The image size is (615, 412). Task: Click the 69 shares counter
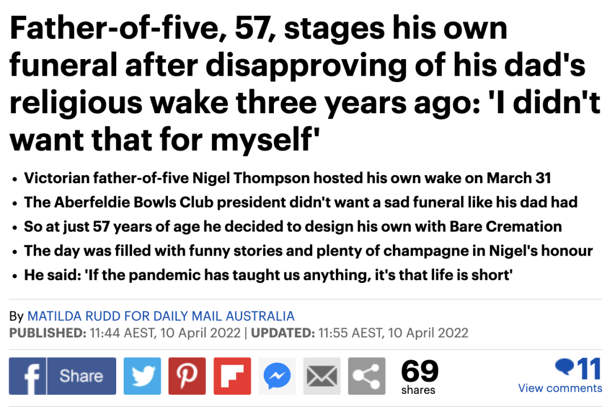(419, 376)
